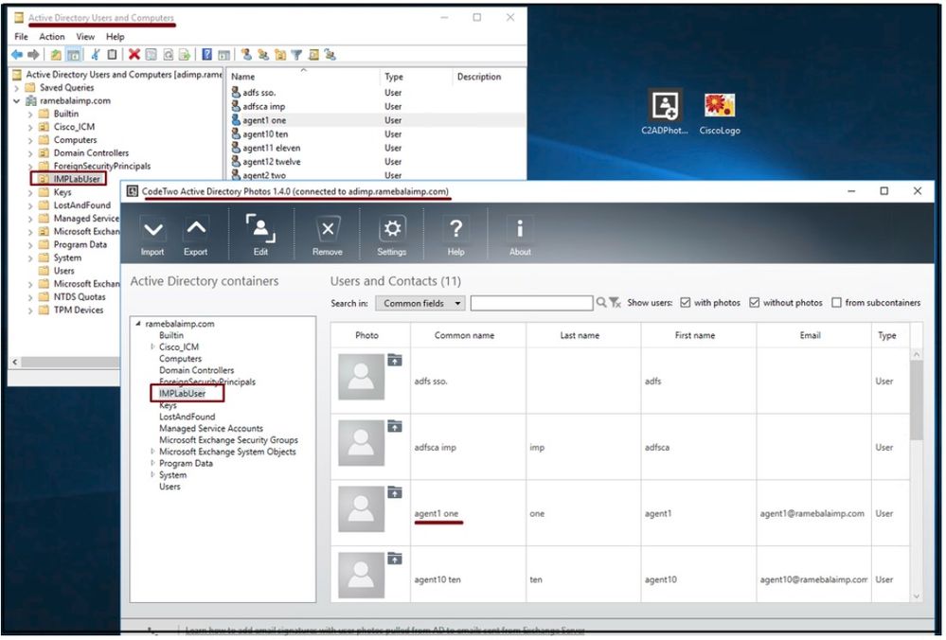The image size is (946, 640).
Task: Select the CiscoLogo desktop image file
Action: click(x=720, y=113)
